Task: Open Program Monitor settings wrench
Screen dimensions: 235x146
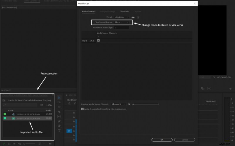Action: pyautogui.click(x=214, y=77)
